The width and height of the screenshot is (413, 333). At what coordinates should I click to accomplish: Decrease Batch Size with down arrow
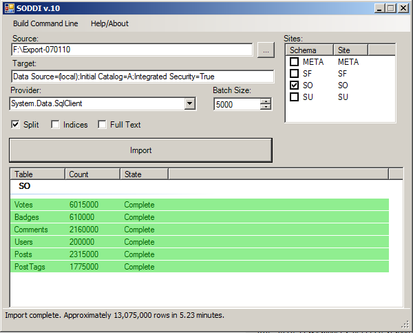pyautogui.click(x=266, y=107)
